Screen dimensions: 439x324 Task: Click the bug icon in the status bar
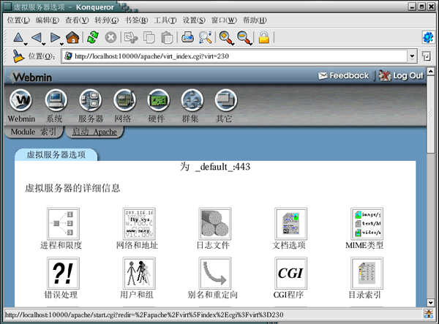[x=428, y=314]
